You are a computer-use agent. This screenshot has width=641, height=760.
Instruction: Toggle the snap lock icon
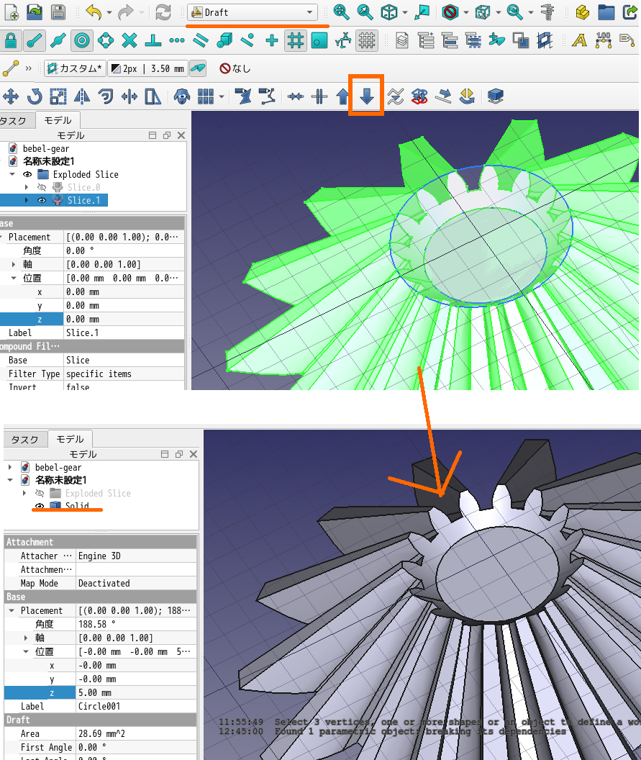point(11,41)
